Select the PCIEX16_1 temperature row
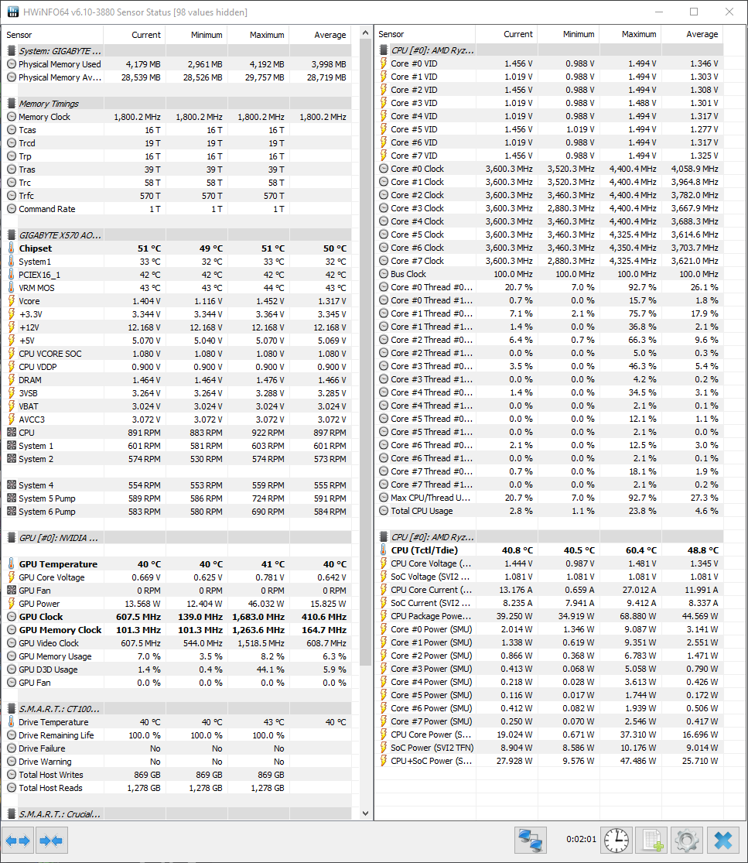The width and height of the screenshot is (748, 863). (x=176, y=275)
